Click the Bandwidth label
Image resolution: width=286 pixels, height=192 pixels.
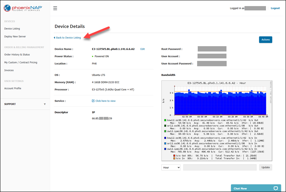coord(168,75)
